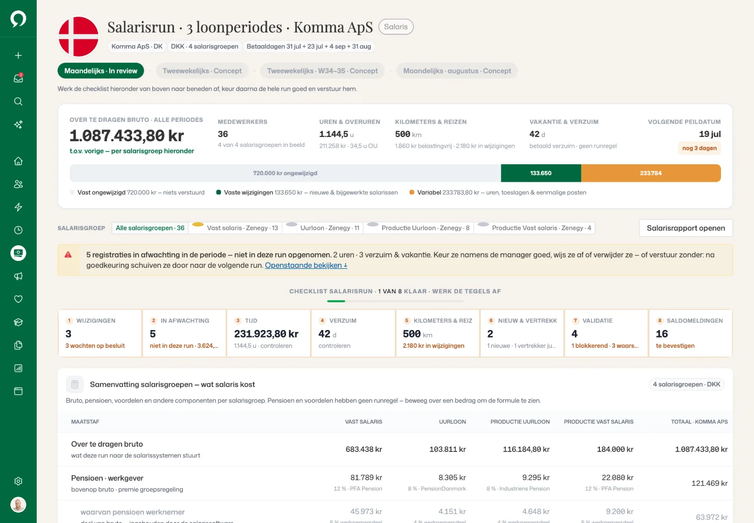The height and width of the screenshot is (523, 754).
Task: Click the calendar window icon in sidebar
Action: pyautogui.click(x=18, y=391)
